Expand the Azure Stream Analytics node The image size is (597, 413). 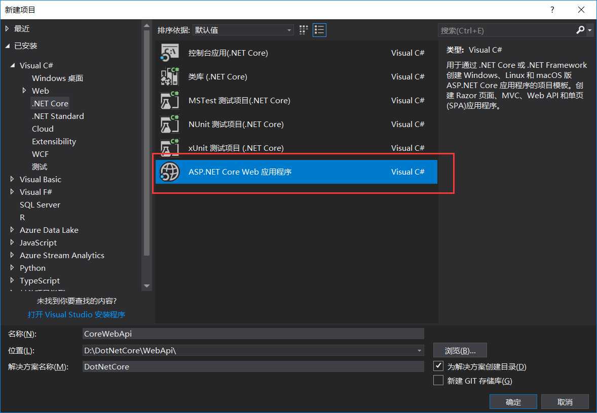(12, 255)
